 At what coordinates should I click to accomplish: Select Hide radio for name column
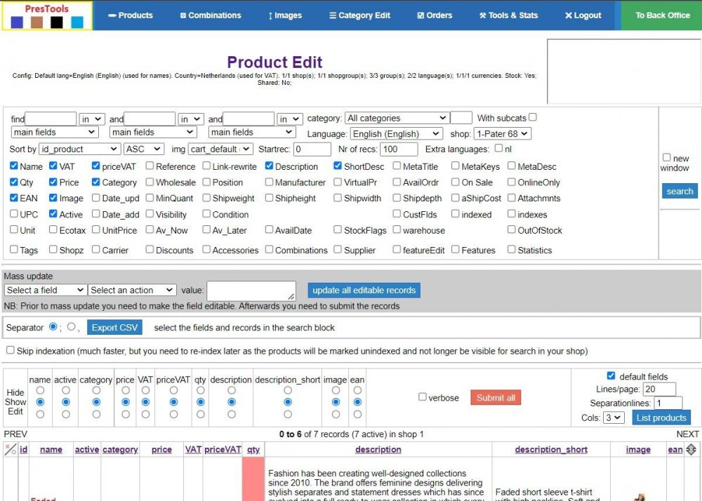[x=40, y=391]
